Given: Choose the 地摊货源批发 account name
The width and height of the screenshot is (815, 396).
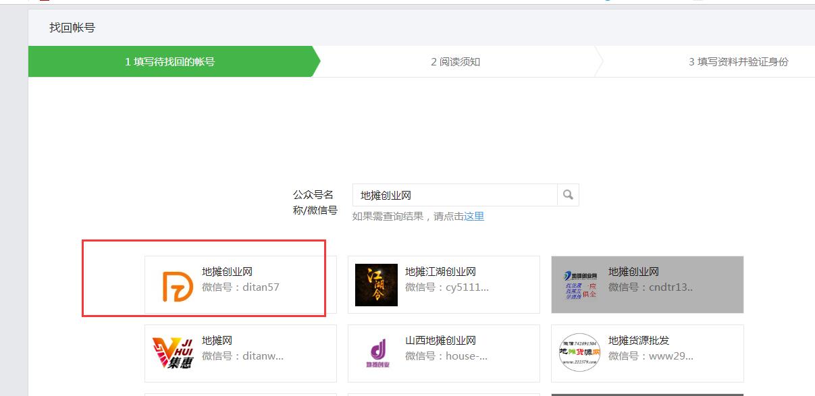Looking at the screenshot, I should coord(639,341).
